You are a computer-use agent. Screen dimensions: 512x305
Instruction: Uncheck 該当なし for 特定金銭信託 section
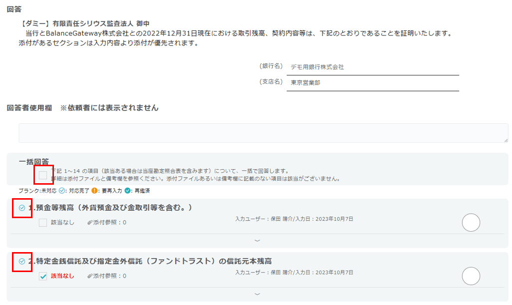pyautogui.click(x=43, y=276)
